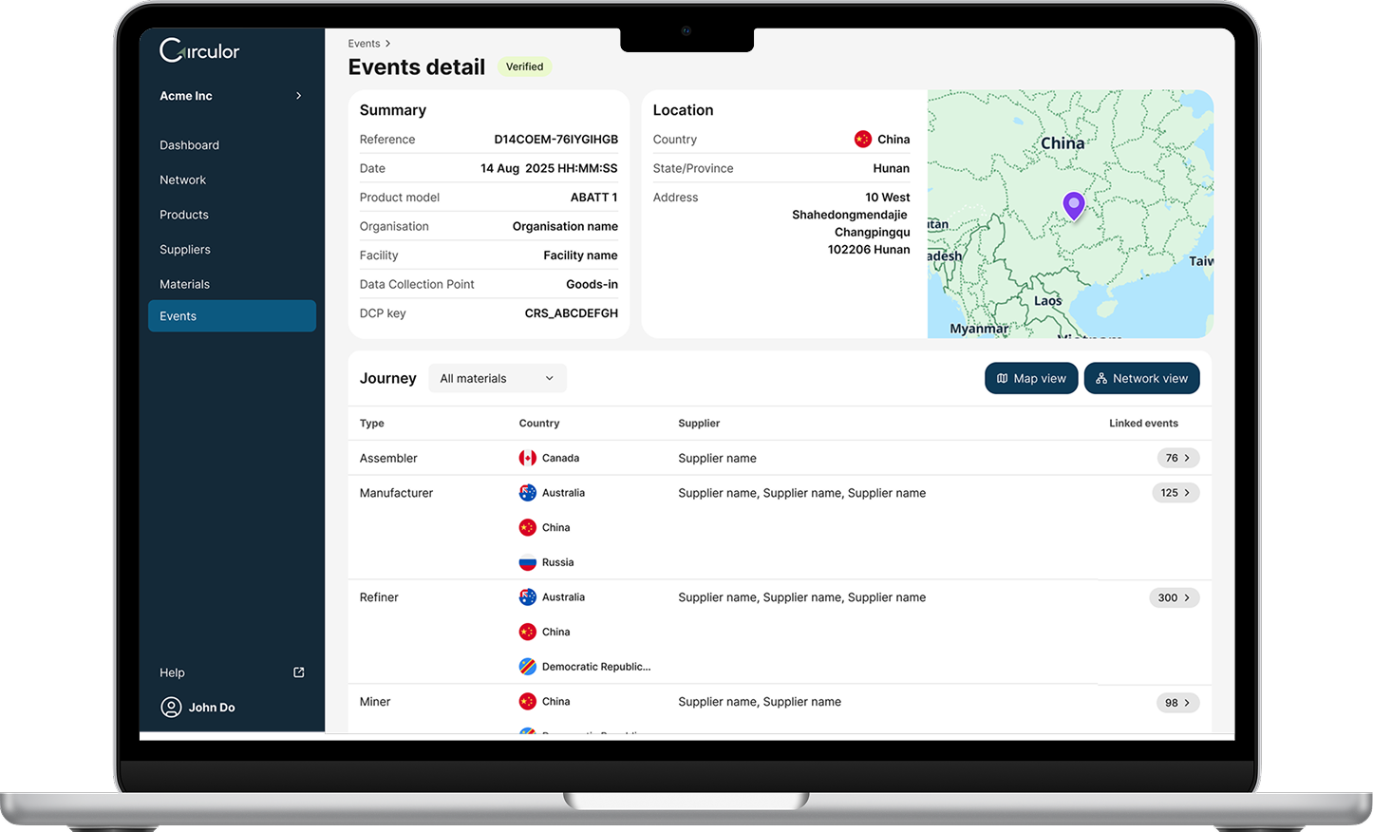Click the Map view button
Screen dimensions: 1373x832
click(1031, 378)
